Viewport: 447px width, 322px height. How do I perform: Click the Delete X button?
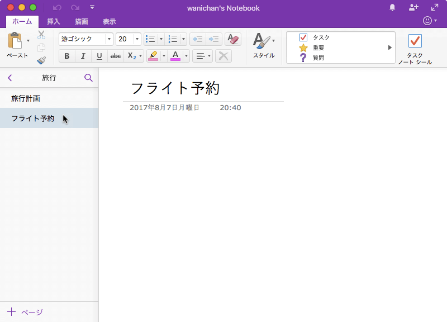coord(223,56)
